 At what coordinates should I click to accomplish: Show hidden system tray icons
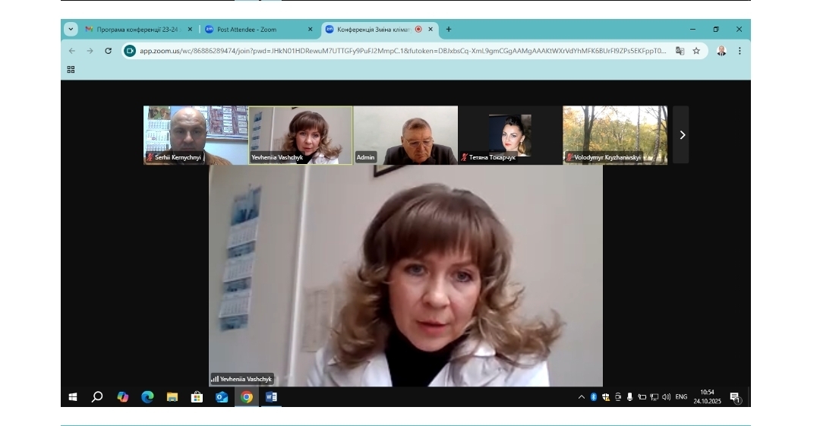pos(582,396)
